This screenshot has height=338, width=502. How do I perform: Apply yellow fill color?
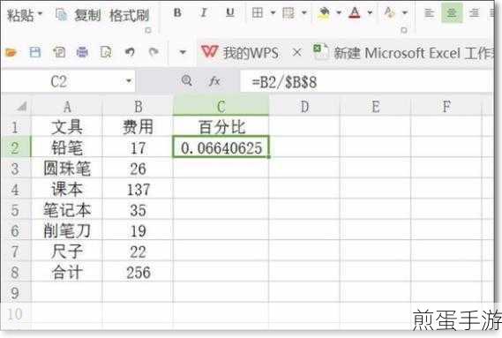coord(324,13)
